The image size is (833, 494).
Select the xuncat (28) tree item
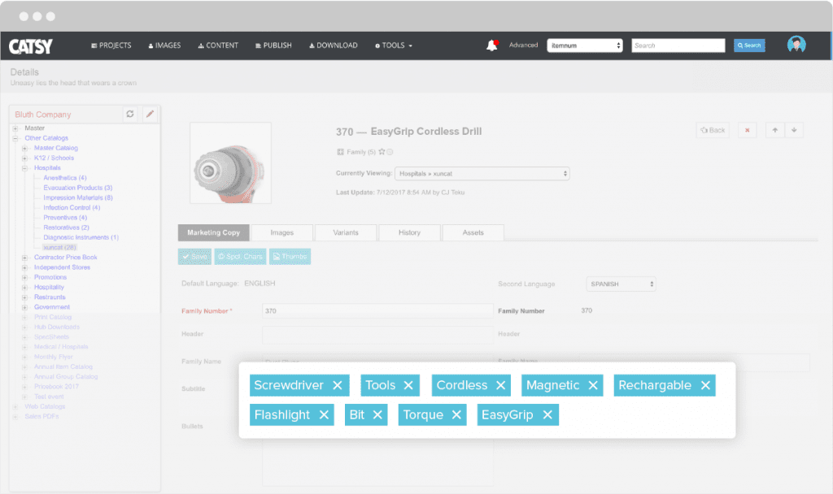pyautogui.click(x=59, y=247)
